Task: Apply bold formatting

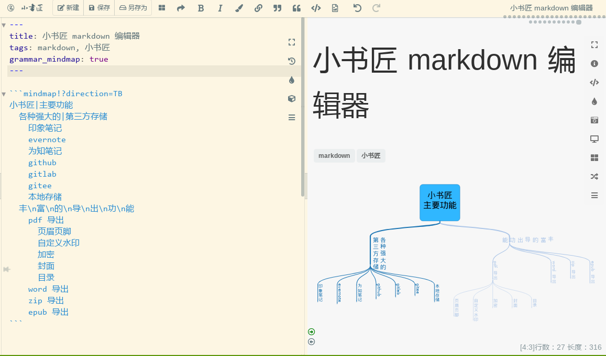Action: point(201,8)
